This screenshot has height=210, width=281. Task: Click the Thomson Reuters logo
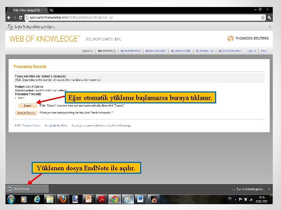coord(248,38)
